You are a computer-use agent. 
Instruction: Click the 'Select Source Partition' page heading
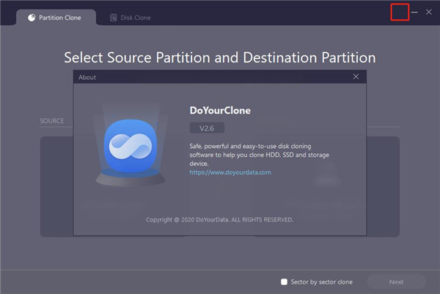pos(220,57)
